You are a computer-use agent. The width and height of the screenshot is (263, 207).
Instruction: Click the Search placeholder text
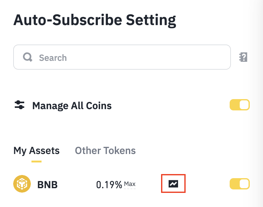click(53, 58)
